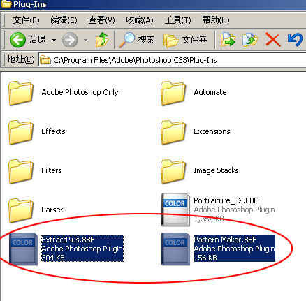This screenshot has height=301, width=306.
Task: Click the address bar path field
Action: pyautogui.click(x=173, y=60)
